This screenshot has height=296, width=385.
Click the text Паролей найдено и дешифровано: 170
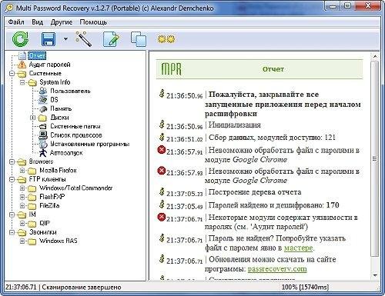(273, 205)
